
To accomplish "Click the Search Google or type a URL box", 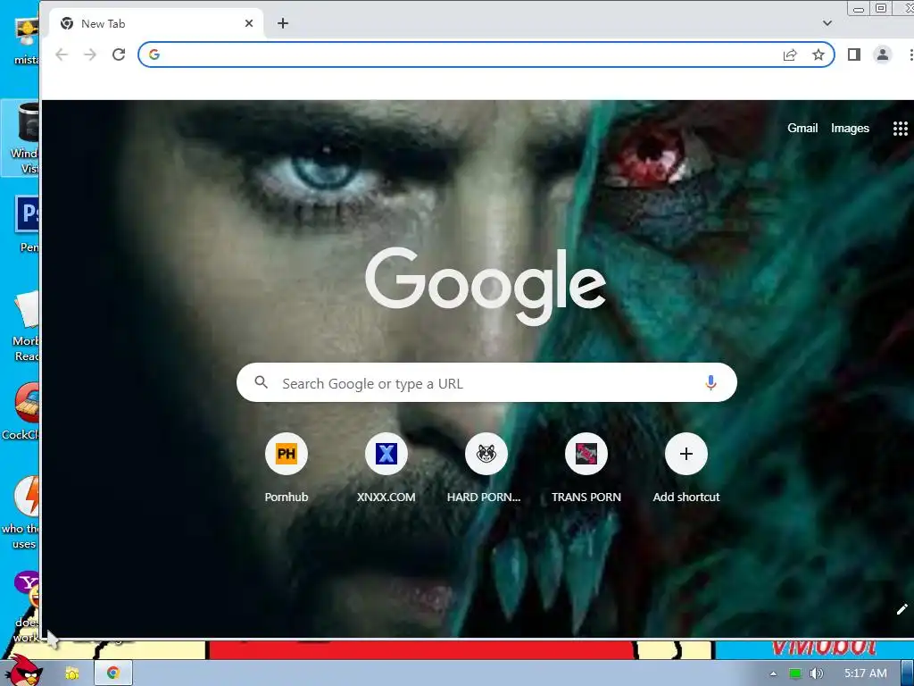I will pos(486,382).
